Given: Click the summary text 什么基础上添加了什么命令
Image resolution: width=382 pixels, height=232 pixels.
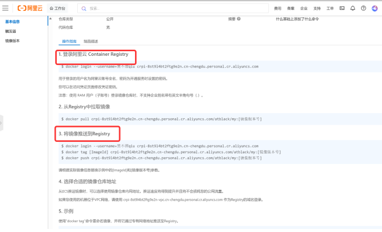Looking at the screenshot, I should click(297, 19).
